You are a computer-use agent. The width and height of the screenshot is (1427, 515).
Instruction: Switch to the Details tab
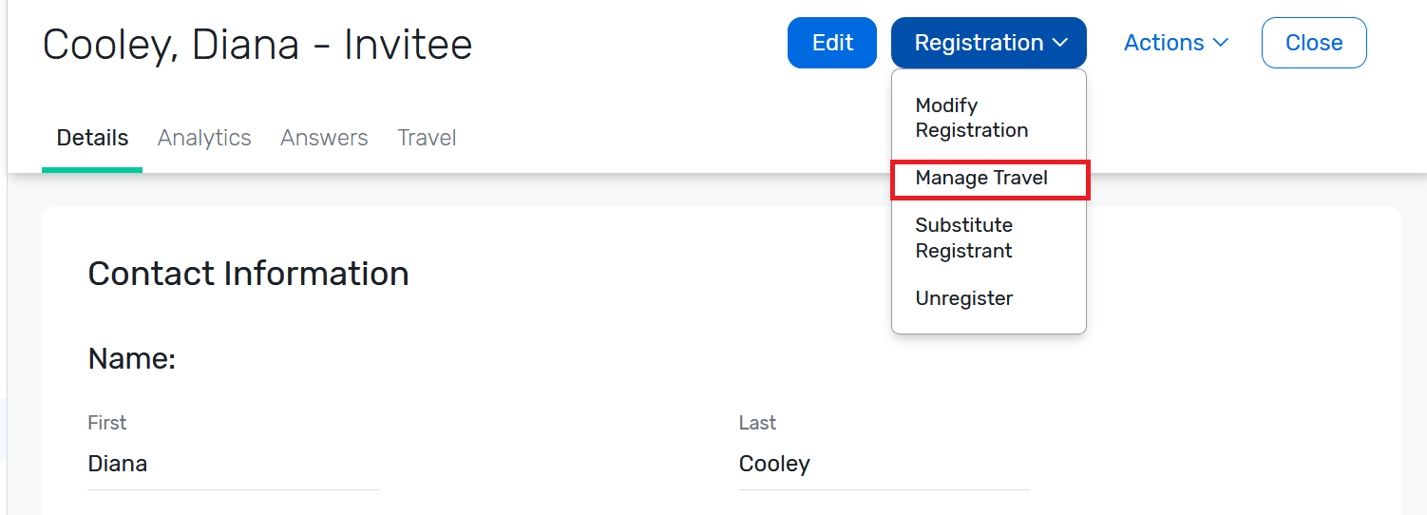(92, 138)
